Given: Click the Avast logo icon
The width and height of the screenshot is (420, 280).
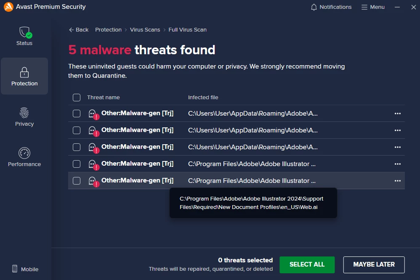Looking at the screenshot, I should (x=8, y=7).
